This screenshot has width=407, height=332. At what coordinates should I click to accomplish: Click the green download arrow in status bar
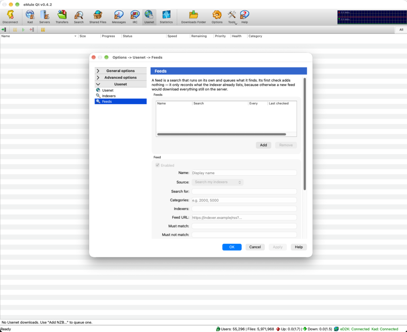[305, 329]
